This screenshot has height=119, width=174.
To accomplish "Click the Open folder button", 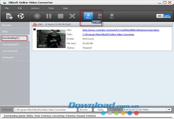I will [x=100, y=110].
